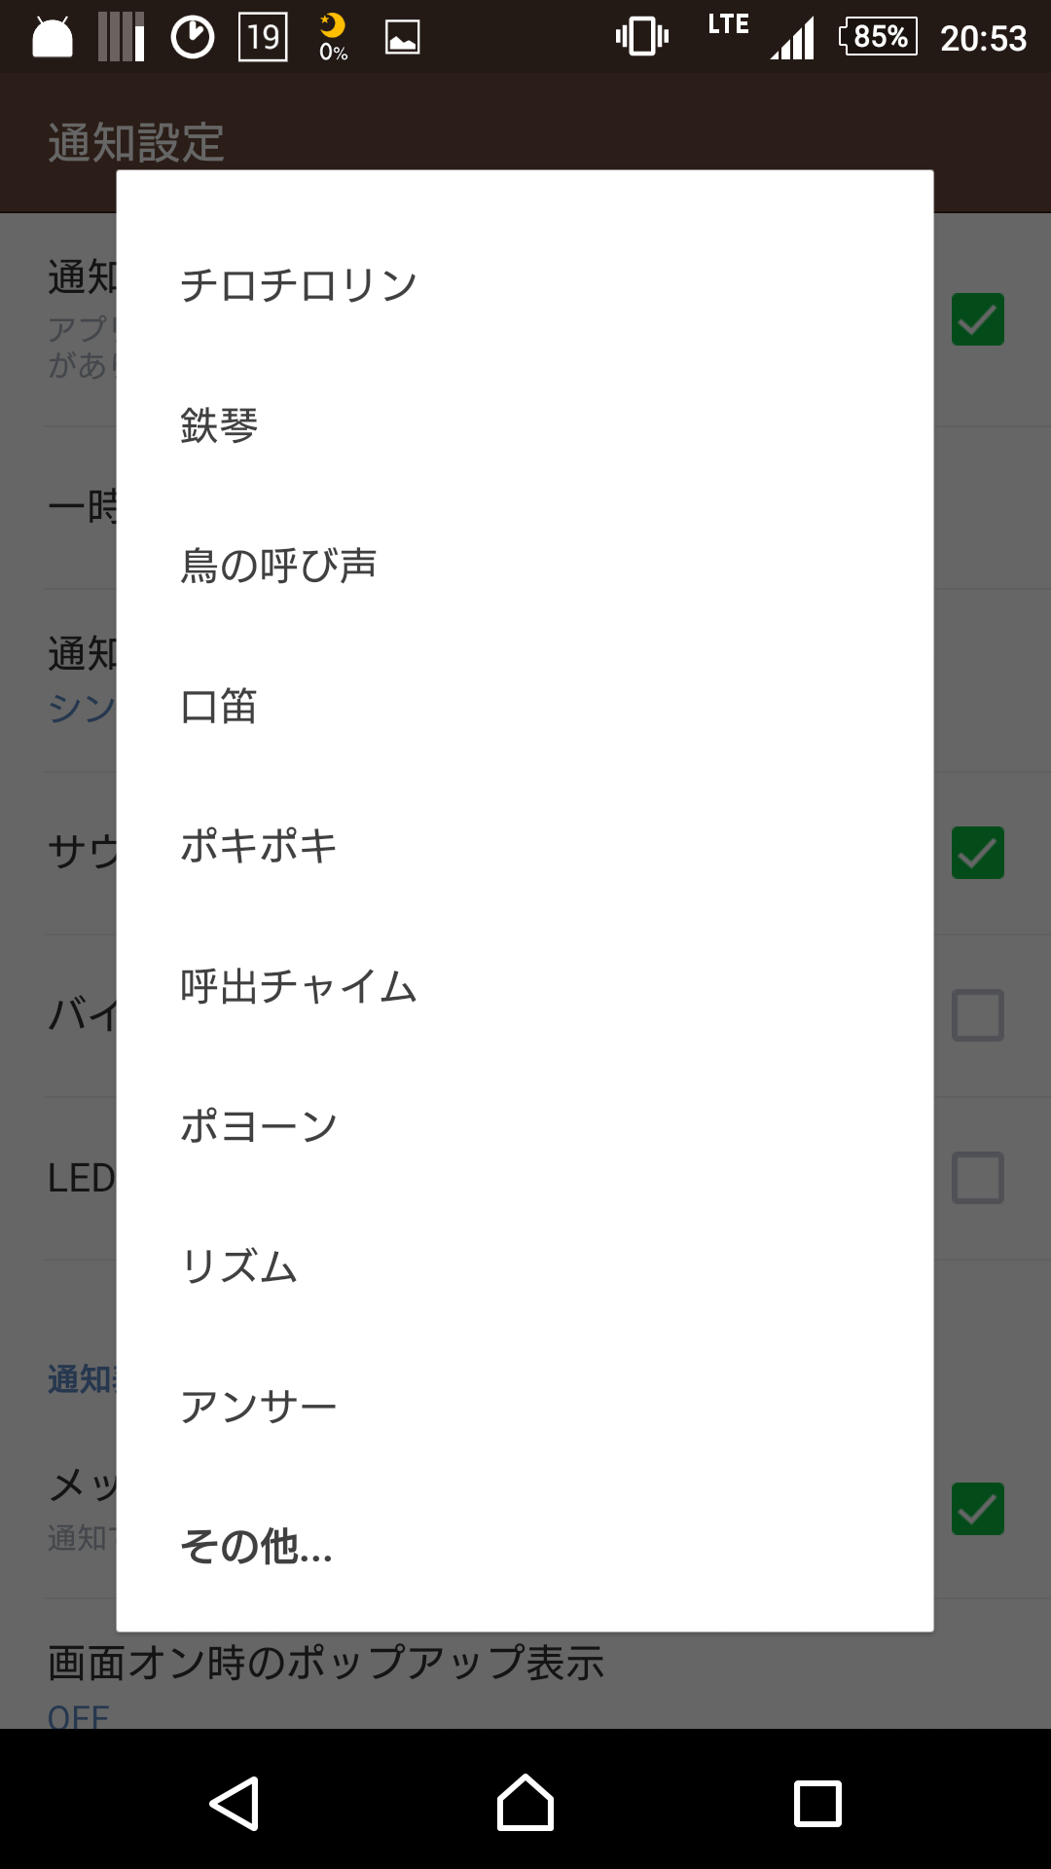Toggle the sound checkbox beside サウ row
This screenshot has width=1051, height=1869.
point(978,853)
